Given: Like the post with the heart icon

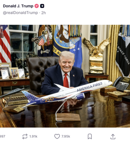Looking at the screenshot, I should (x=57, y=136).
